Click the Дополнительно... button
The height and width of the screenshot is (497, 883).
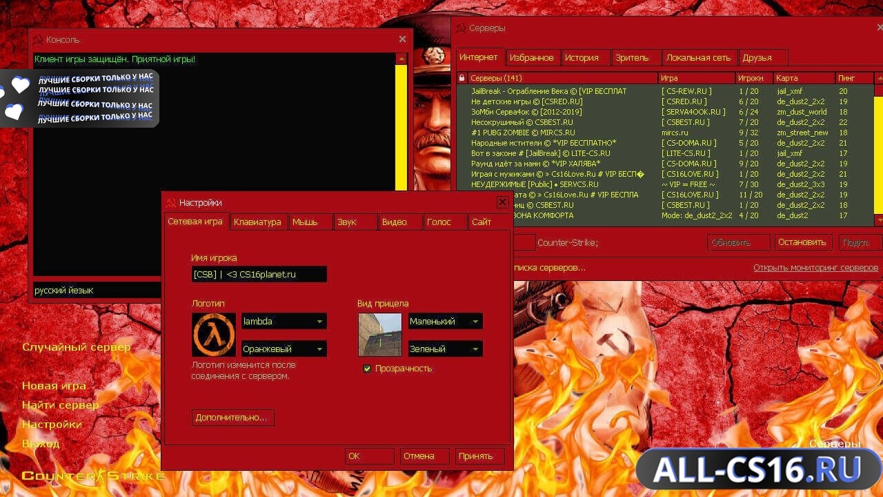[232, 418]
